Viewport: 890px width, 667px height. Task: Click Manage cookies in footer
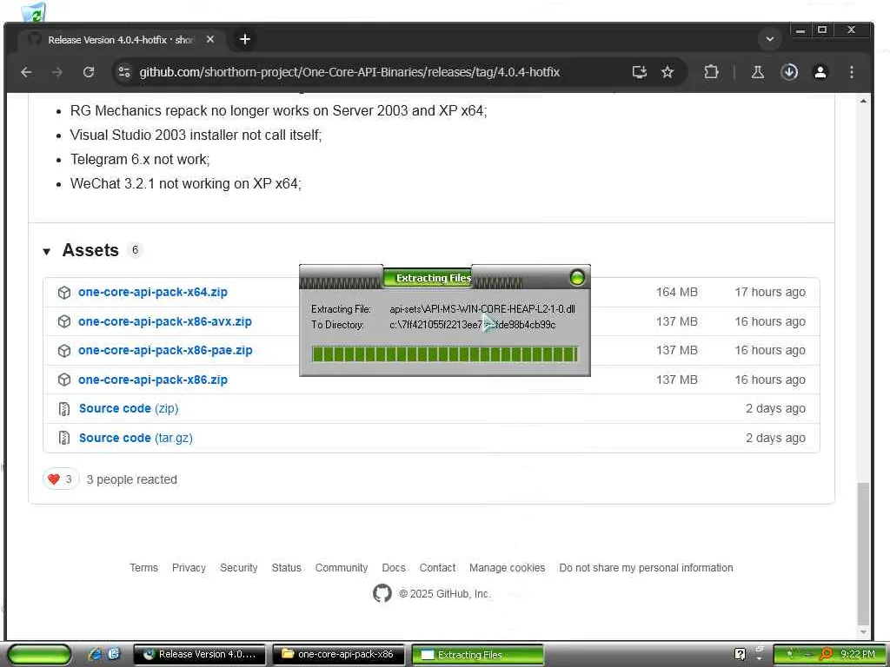pos(507,568)
